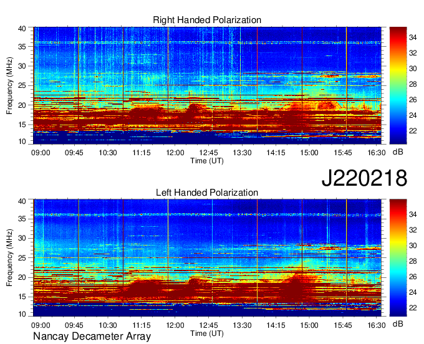Click 30 dB value on Right Handed colorbar

pos(413,69)
